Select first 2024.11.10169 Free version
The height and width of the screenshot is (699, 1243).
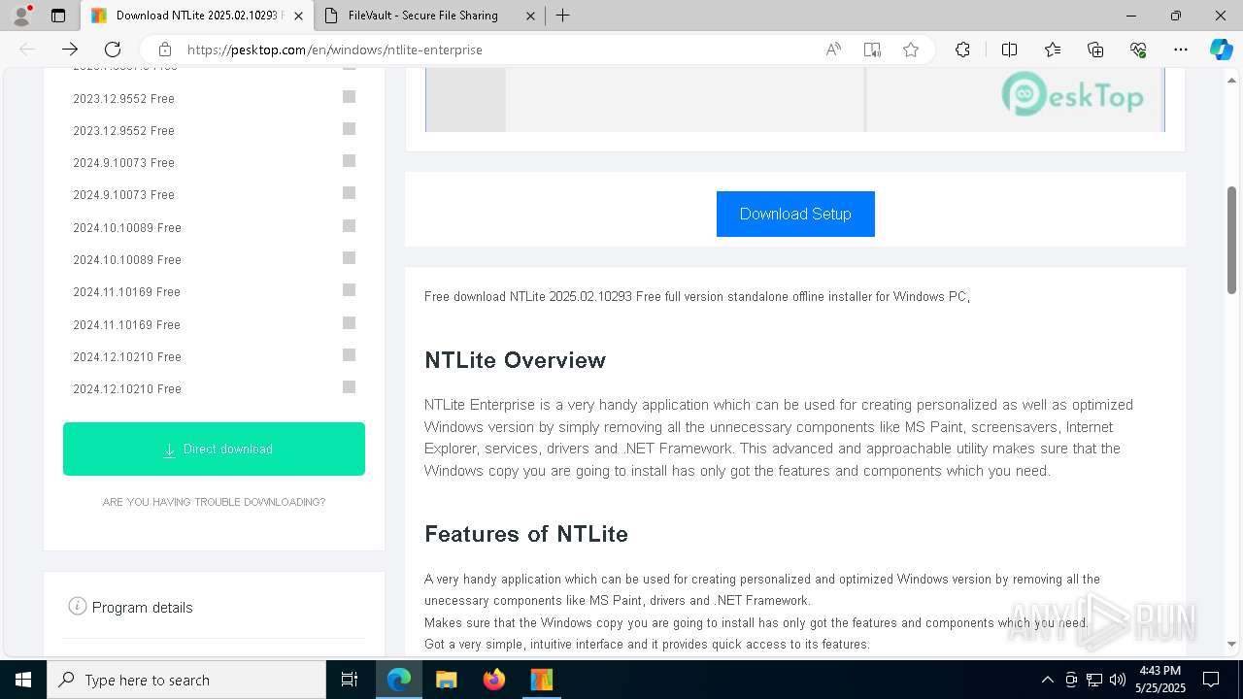pyautogui.click(x=126, y=291)
